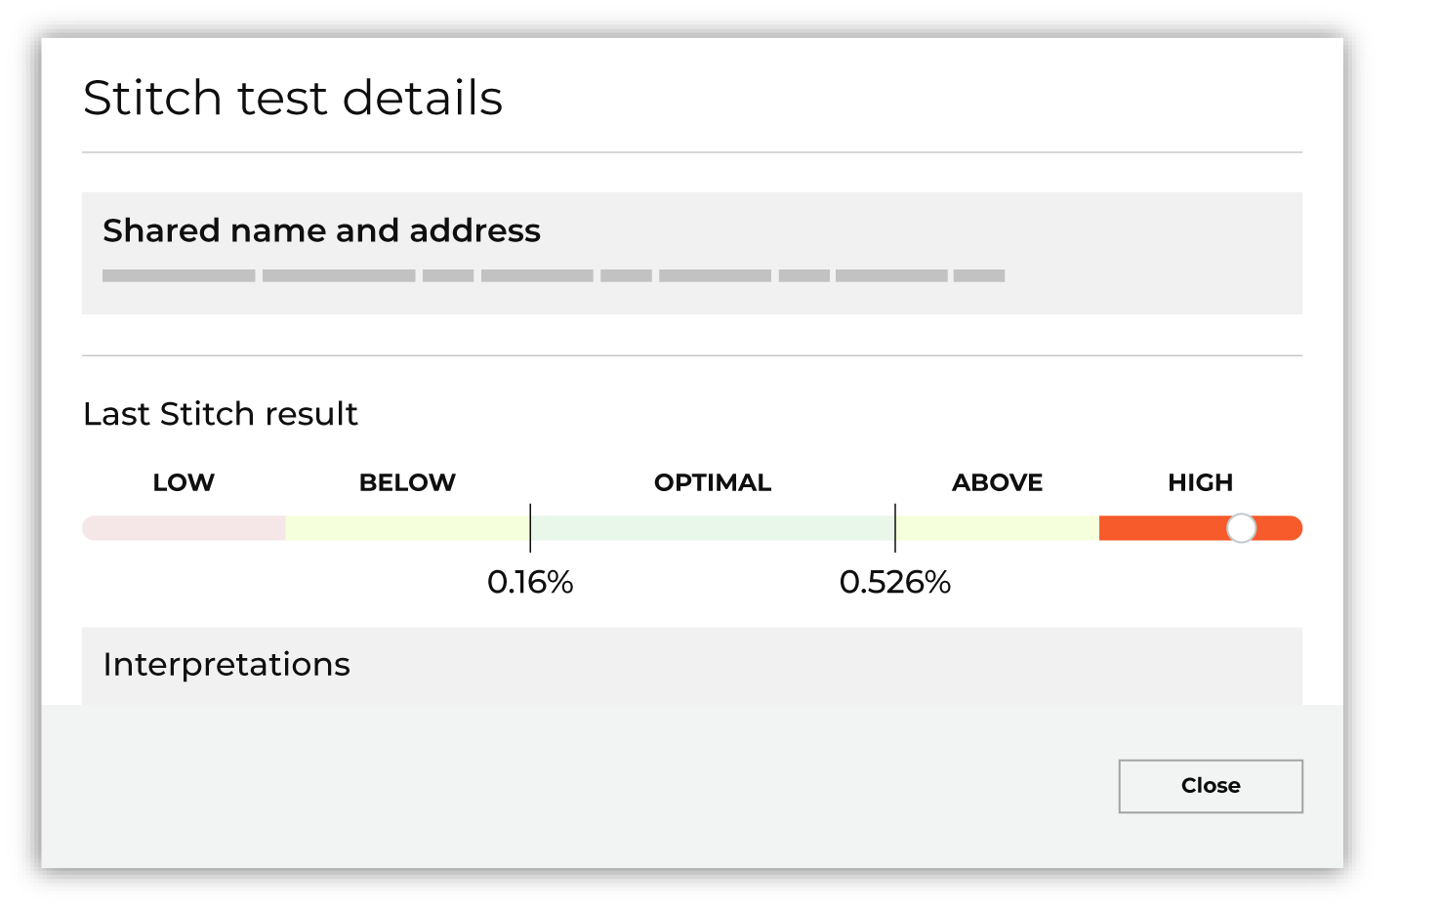Select the ABOVE segment of the result gauge

point(997,528)
